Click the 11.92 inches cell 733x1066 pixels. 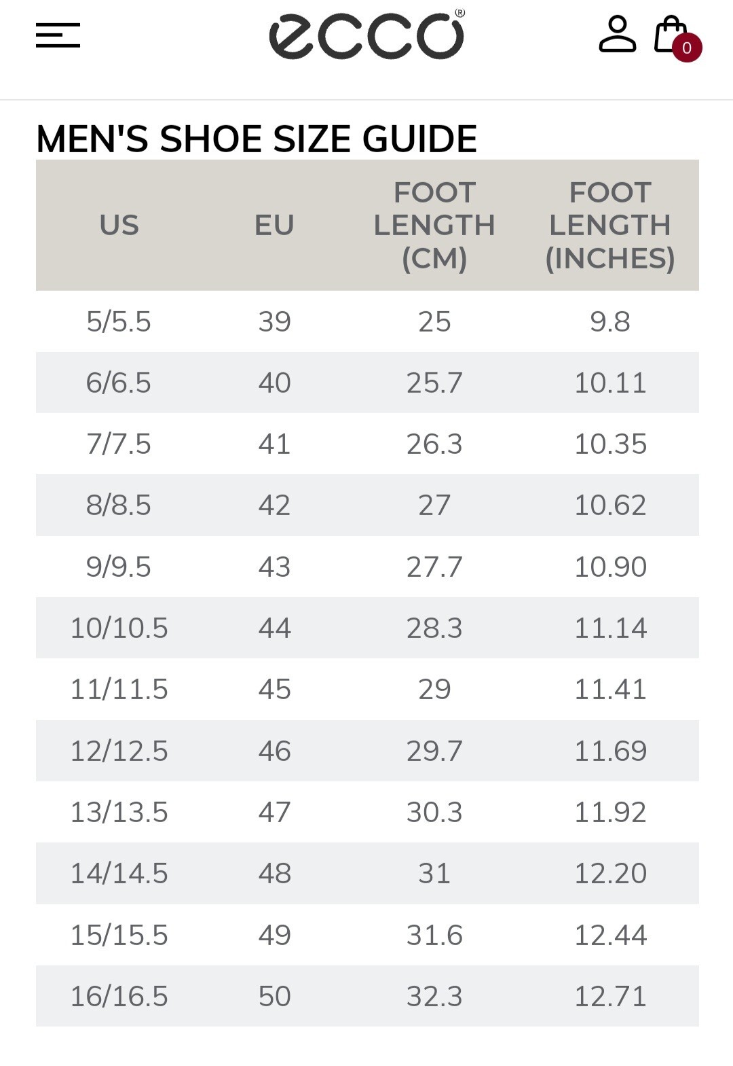click(x=610, y=812)
